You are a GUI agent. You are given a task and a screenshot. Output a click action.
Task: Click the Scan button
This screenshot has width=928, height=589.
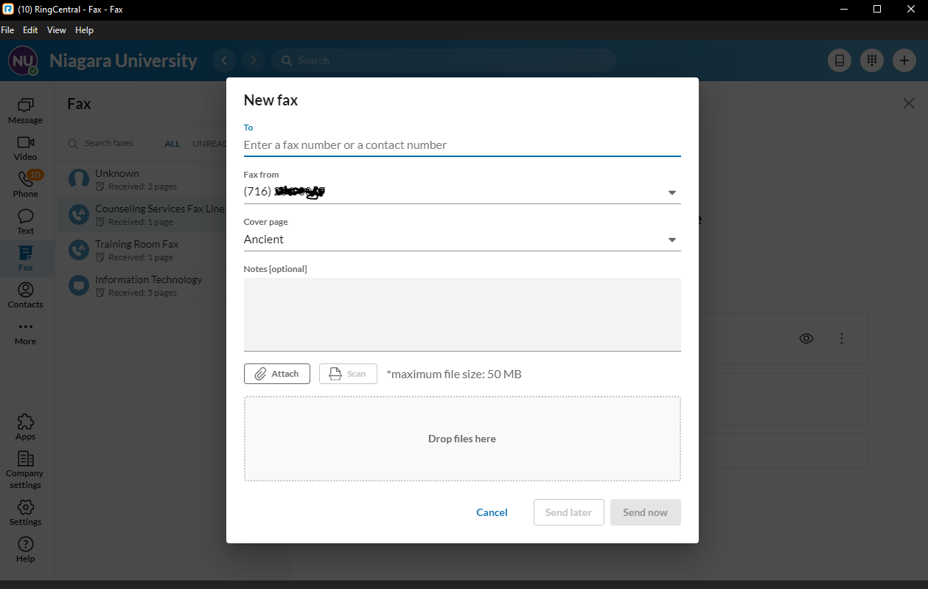(348, 374)
